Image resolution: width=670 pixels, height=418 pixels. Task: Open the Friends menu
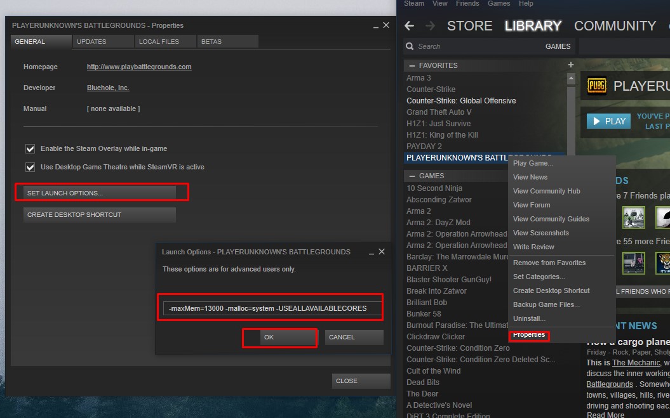[x=467, y=3]
